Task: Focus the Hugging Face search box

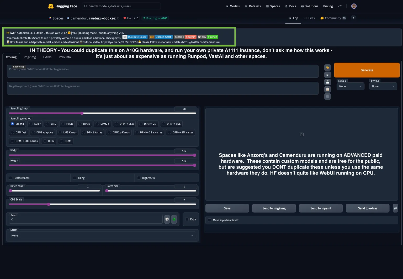Action: pyautogui.click(x=121, y=6)
